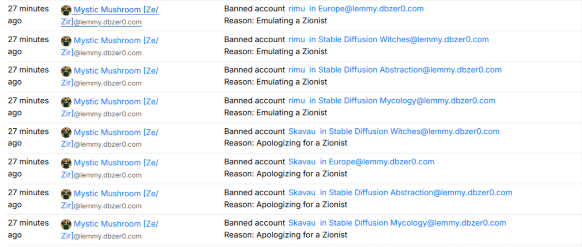Open Mystic Mushroom profile name in rimu Europe row
This screenshot has width=582, height=247.
[x=116, y=10]
